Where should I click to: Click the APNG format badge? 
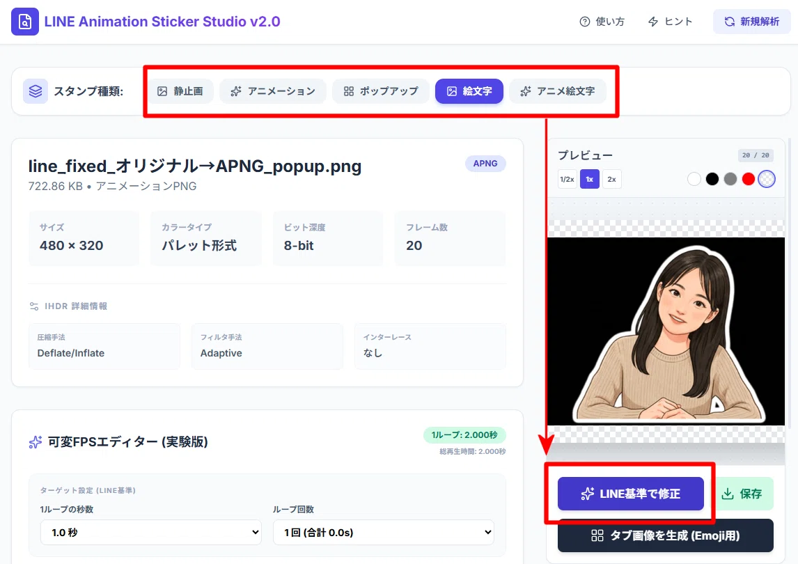tap(485, 164)
